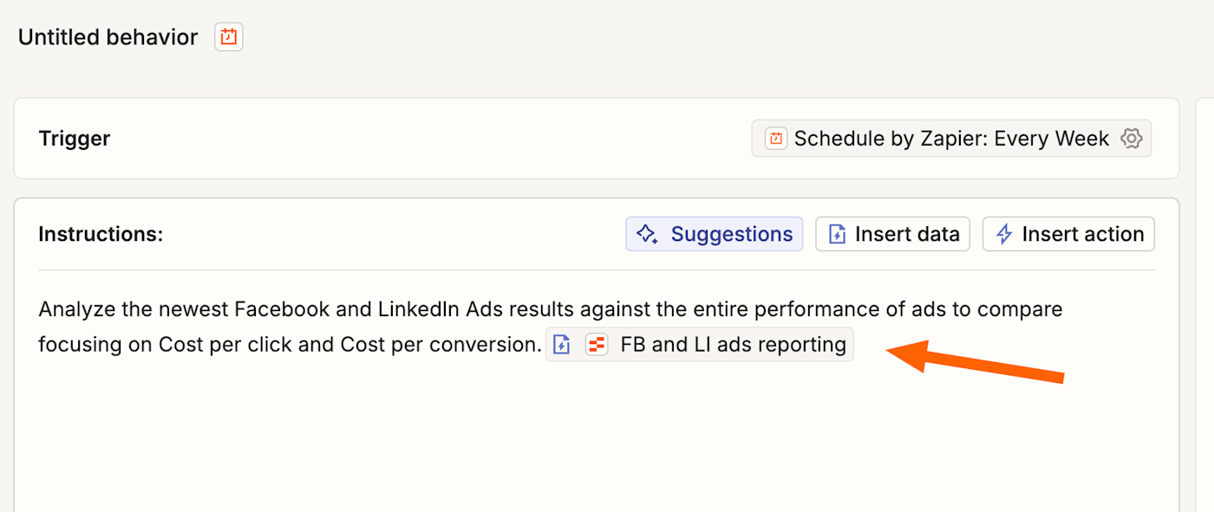
Task: Click the Trigger section label
Action: 75,139
